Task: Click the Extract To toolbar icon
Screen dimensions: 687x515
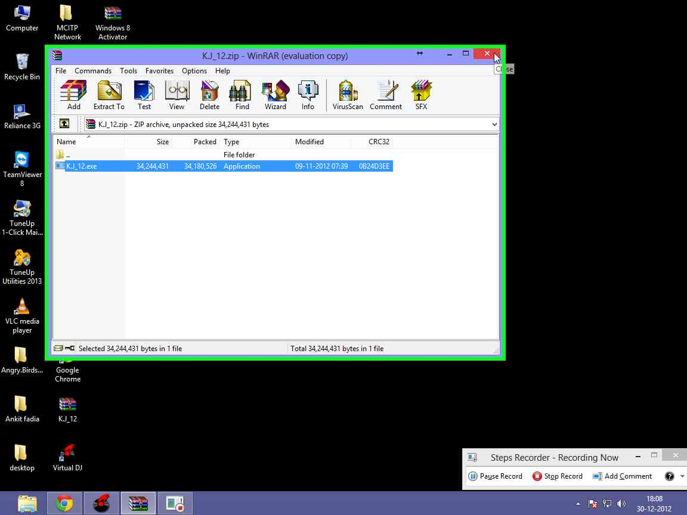Action: click(x=109, y=95)
